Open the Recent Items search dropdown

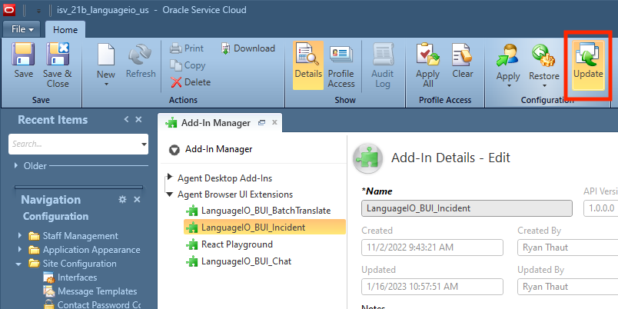tap(144, 145)
